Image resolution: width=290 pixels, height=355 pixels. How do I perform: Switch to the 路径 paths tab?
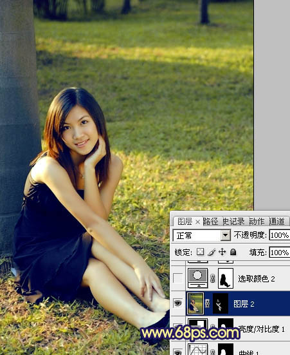coord(210,222)
